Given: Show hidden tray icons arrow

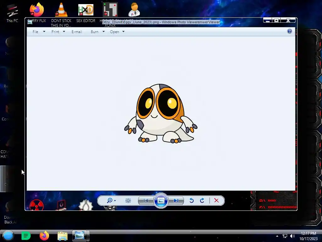Looking at the screenshot, I should tap(277, 236).
